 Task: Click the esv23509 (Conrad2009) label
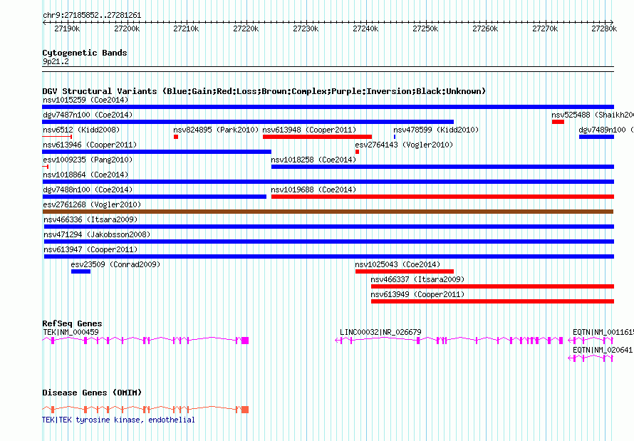click(115, 264)
